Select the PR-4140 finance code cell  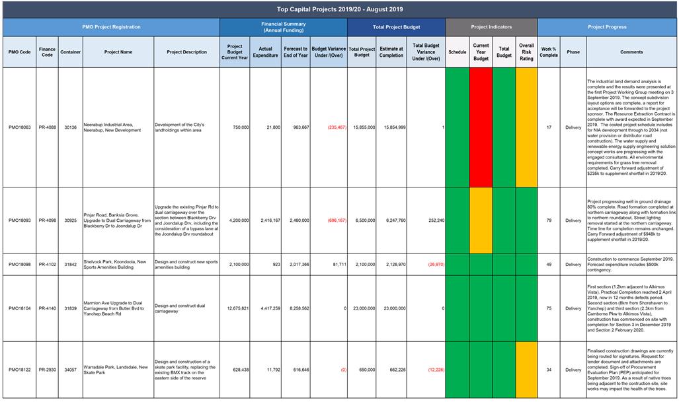pyautogui.click(x=47, y=308)
